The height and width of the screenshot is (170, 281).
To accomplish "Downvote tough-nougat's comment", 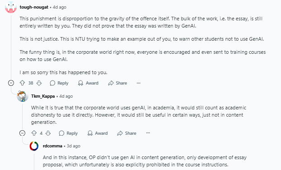I will point(39,83).
